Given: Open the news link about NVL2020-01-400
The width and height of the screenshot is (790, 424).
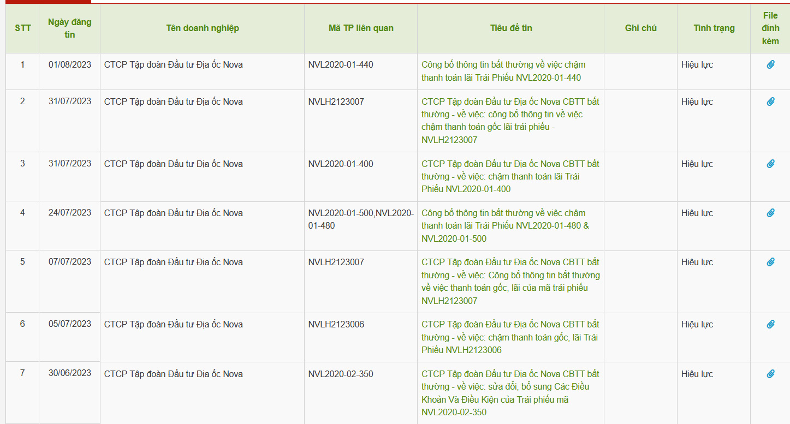Looking at the screenshot, I should click(x=510, y=176).
